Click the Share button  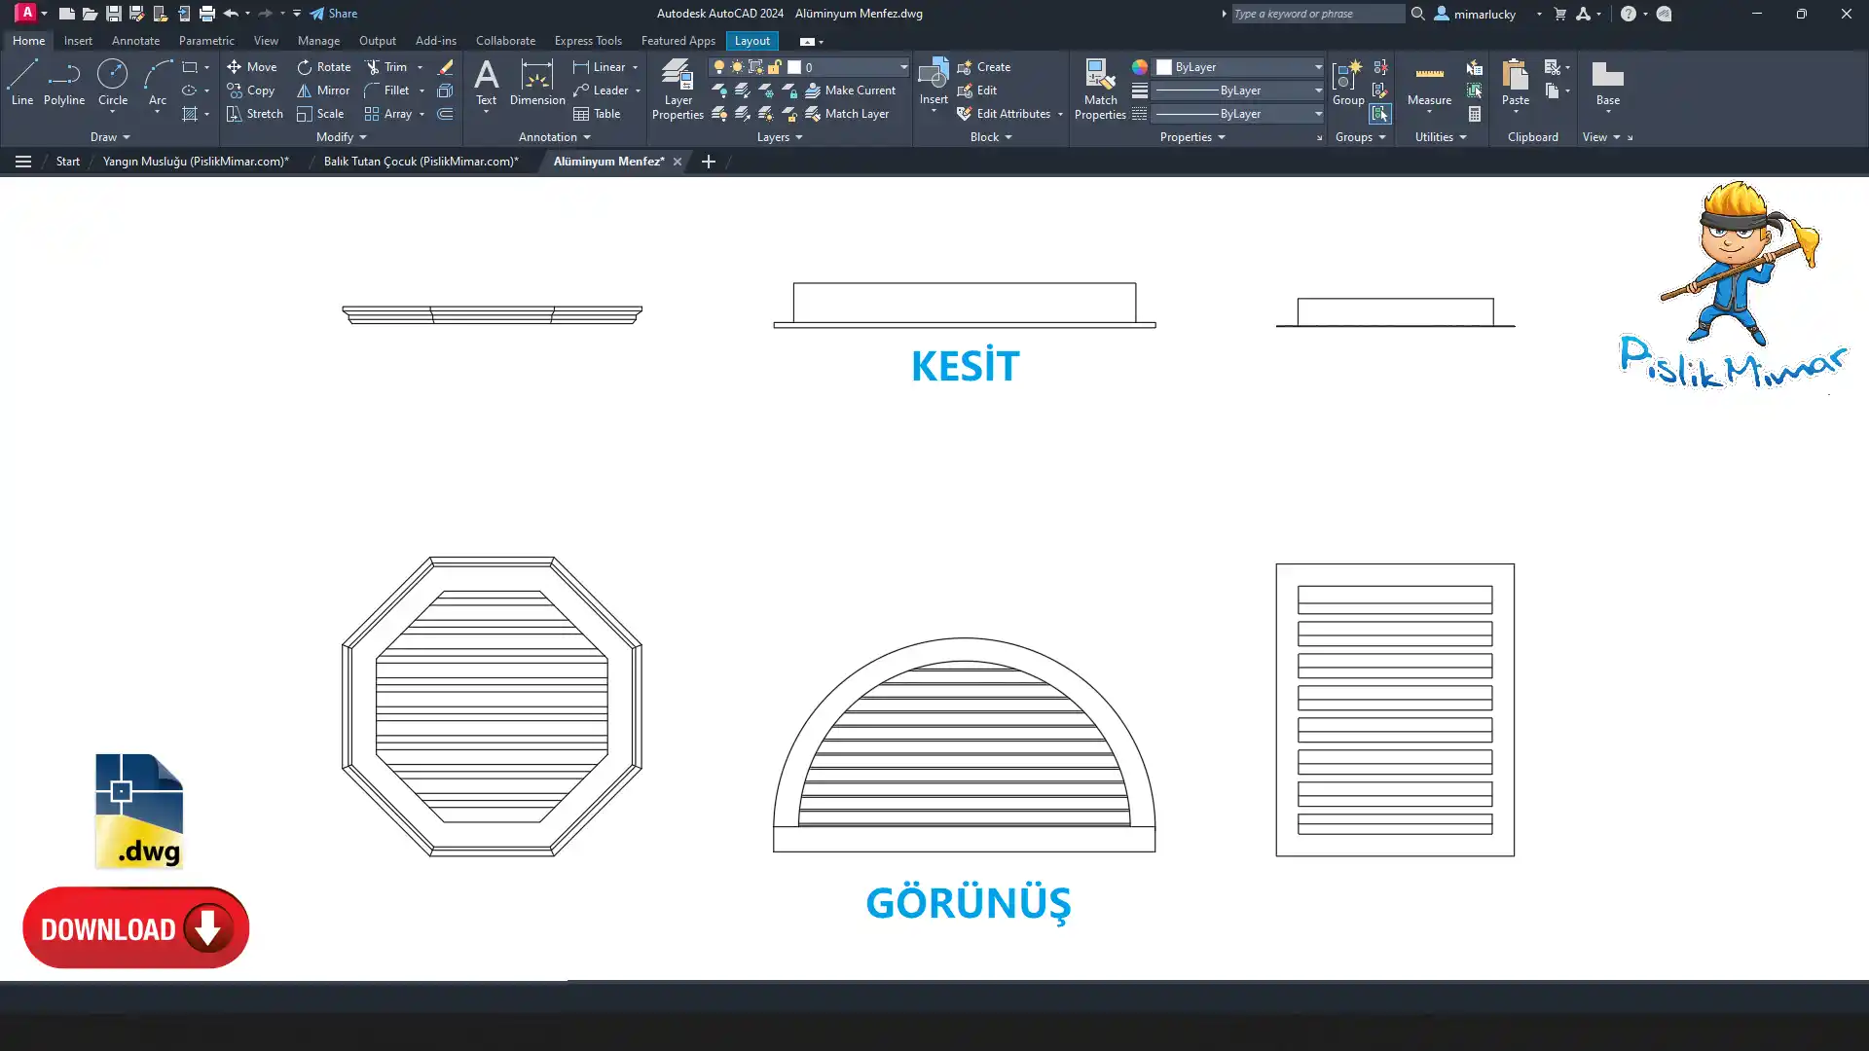[x=334, y=14]
